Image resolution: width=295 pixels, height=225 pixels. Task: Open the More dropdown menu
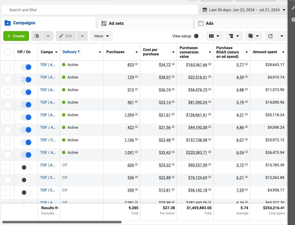pyautogui.click(x=101, y=36)
